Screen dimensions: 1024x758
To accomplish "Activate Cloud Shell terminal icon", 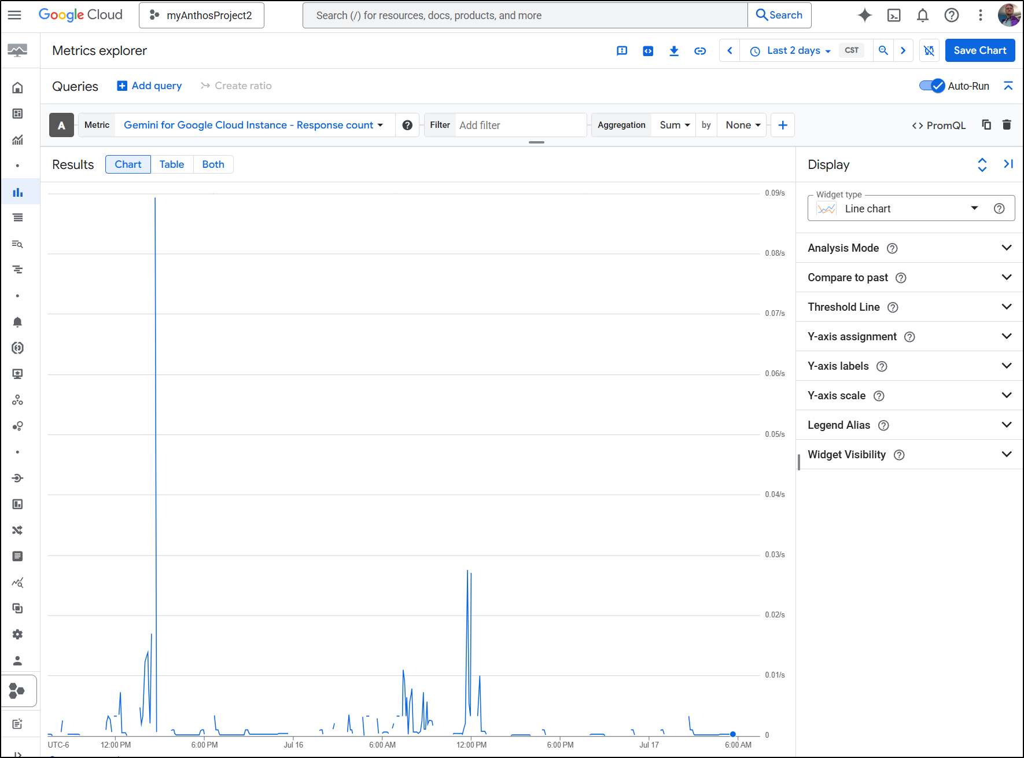I will click(894, 15).
